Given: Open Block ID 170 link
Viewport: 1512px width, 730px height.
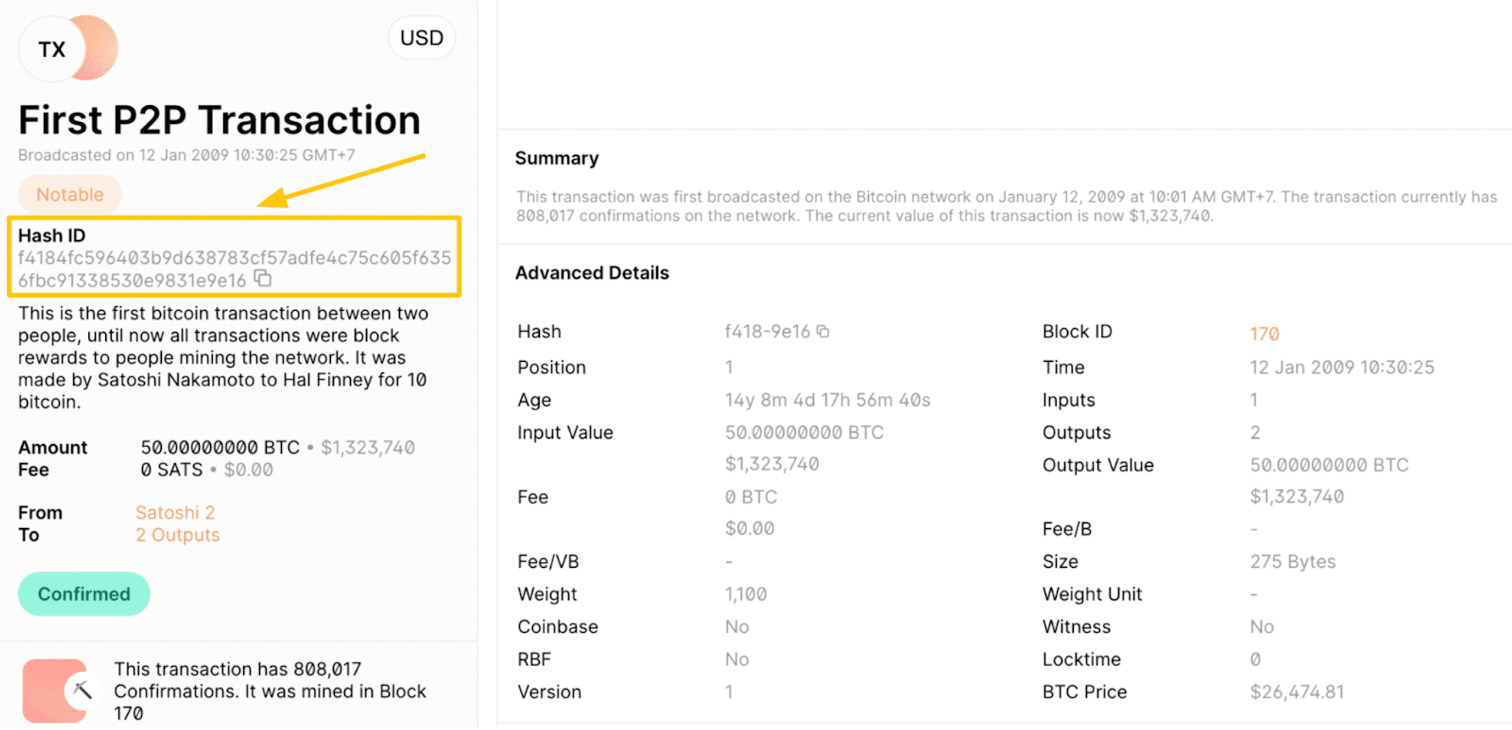Looking at the screenshot, I should 1264,334.
